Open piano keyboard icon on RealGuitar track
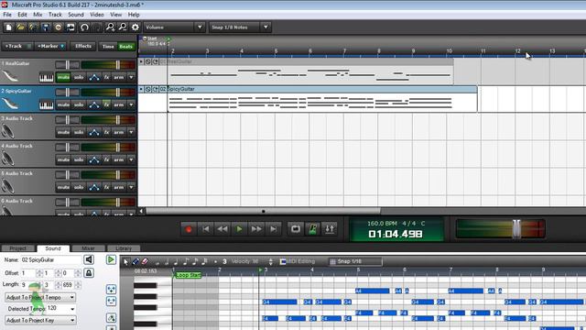The image size is (586, 330). tap(47, 77)
